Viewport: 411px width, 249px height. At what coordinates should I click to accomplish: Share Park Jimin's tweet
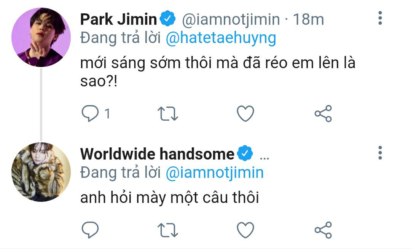point(323,113)
